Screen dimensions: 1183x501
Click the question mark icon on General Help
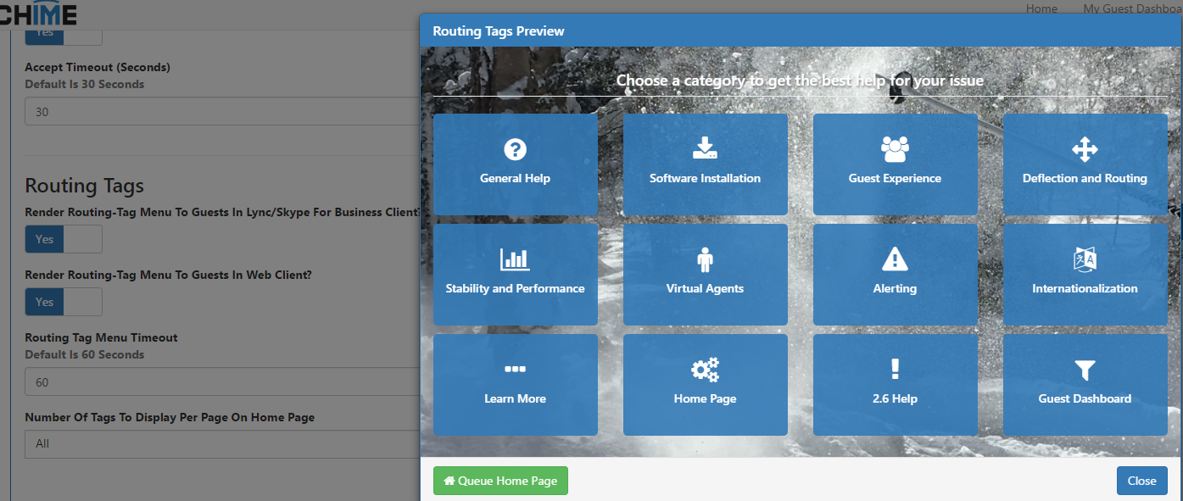[x=515, y=150]
